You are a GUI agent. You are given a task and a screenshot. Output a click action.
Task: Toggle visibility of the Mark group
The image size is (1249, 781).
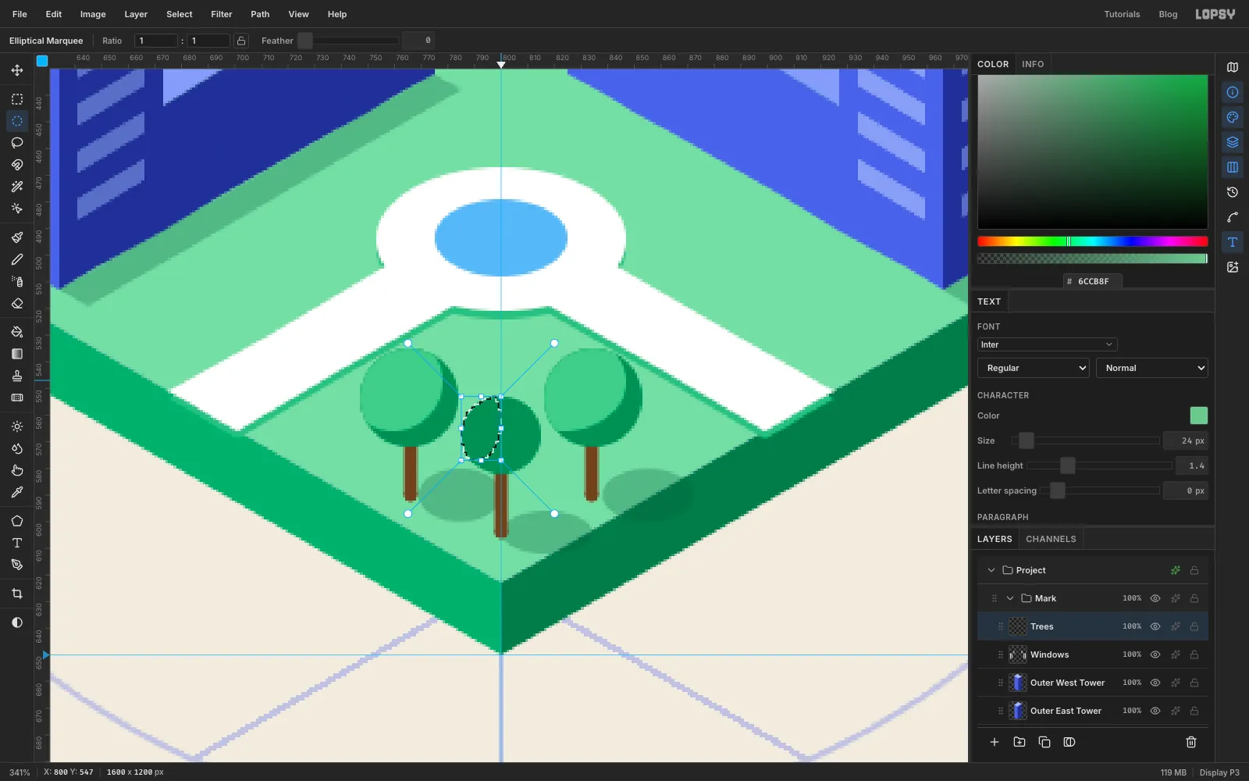tap(1155, 598)
